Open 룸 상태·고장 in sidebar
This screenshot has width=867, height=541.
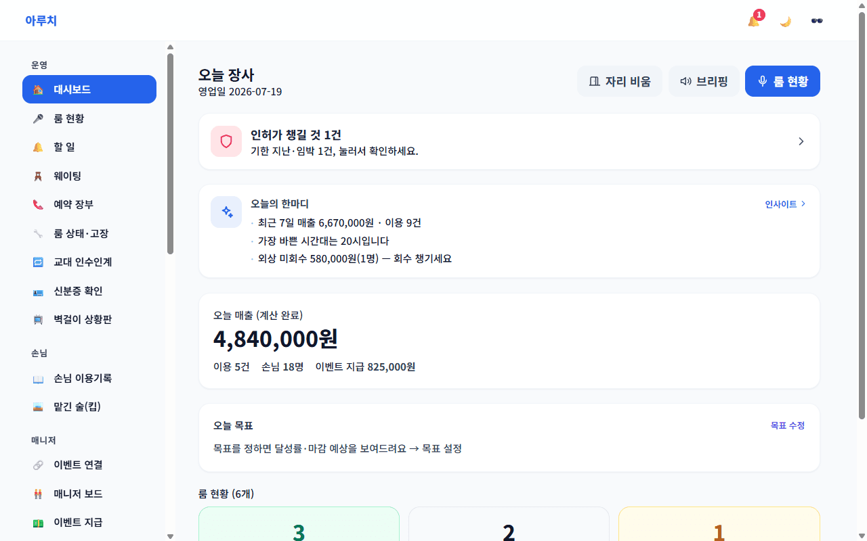click(x=89, y=233)
